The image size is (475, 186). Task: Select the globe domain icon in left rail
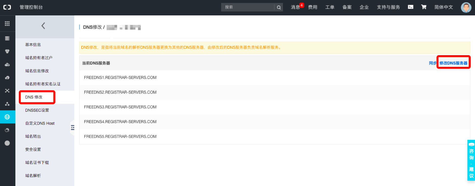[7, 117]
